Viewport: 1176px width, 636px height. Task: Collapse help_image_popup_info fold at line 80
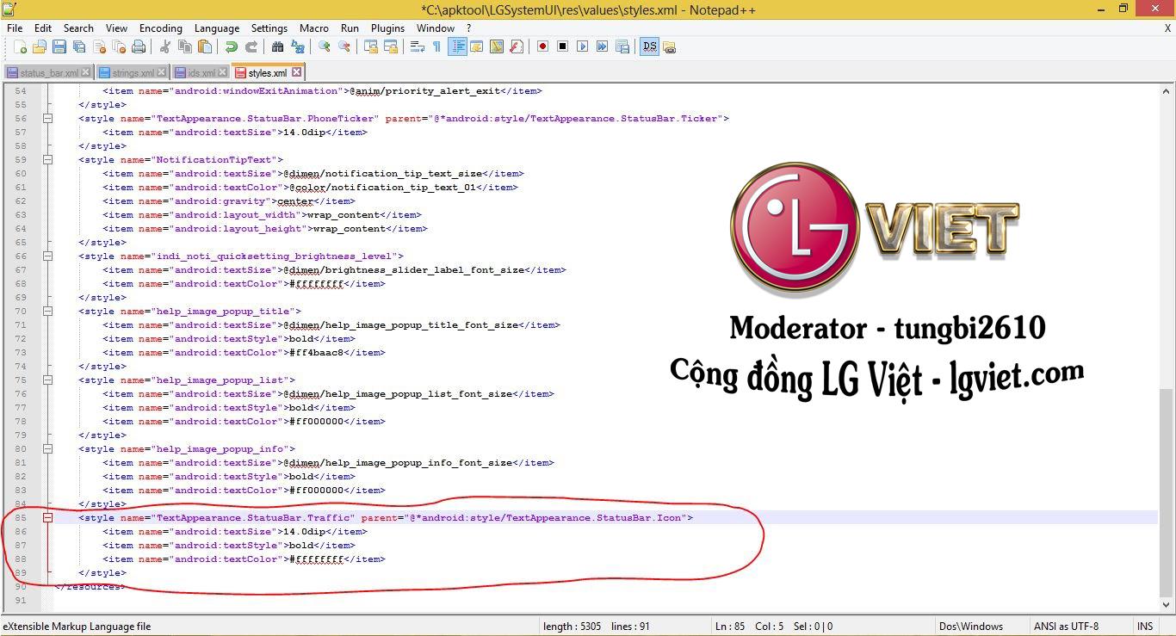(48, 449)
